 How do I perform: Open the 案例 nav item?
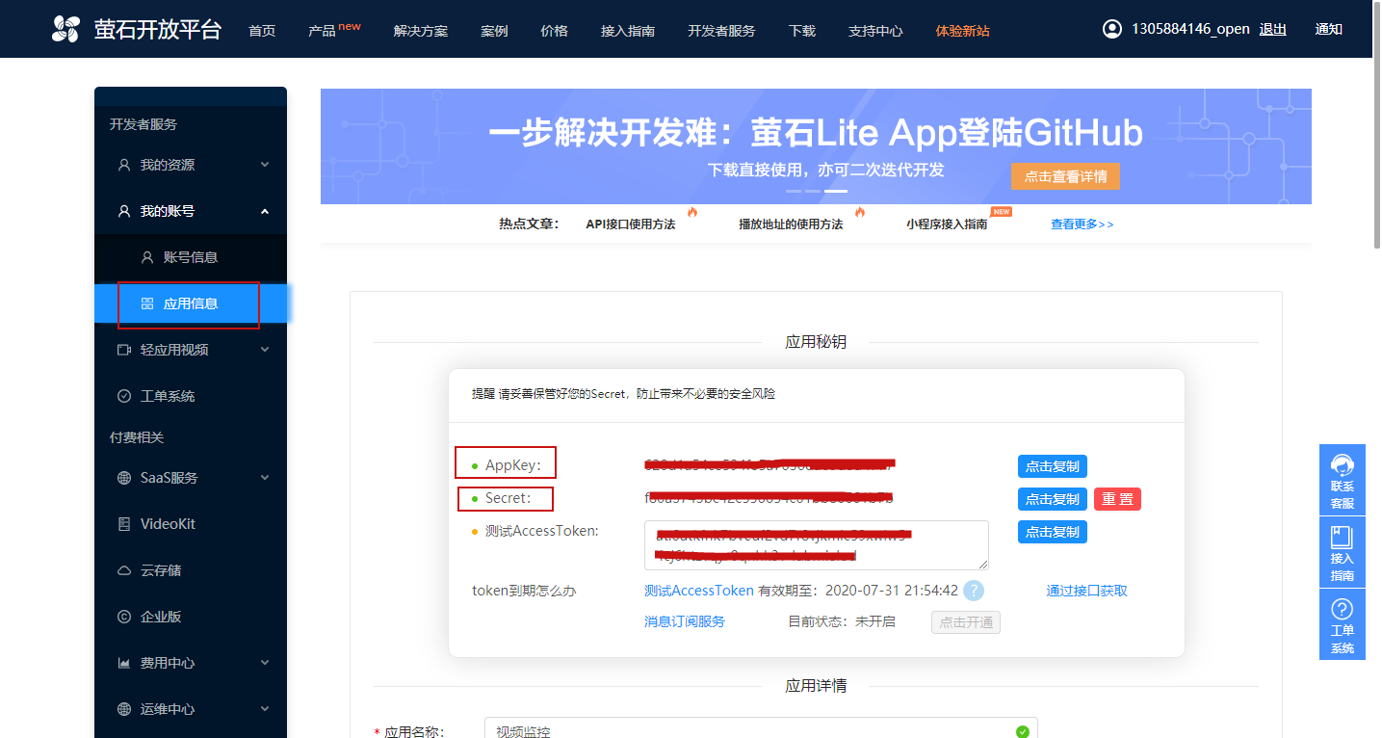(x=494, y=31)
